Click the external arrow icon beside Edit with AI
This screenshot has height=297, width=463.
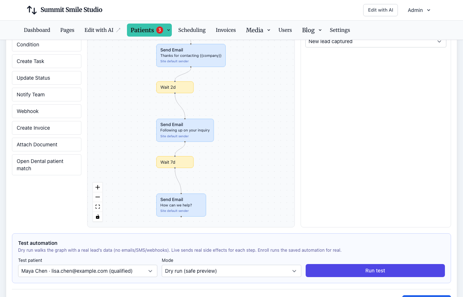coord(118,30)
